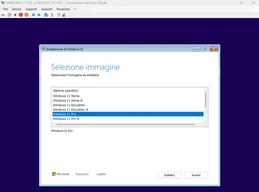259x192 pixels.
Task: Open the Supporto link
Action: pyautogui.click(x=82, y=174)
